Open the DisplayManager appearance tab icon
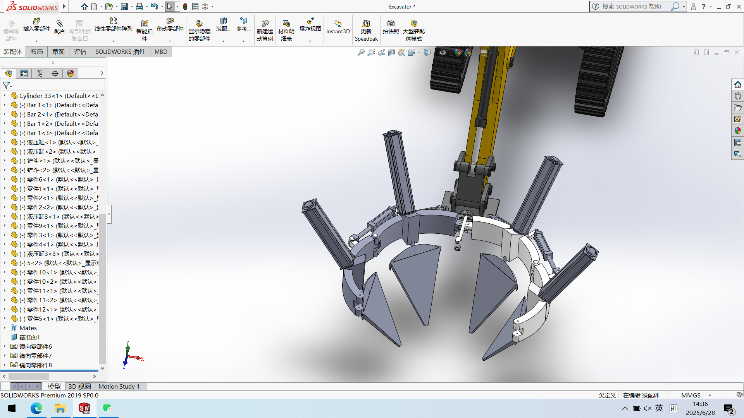This screenshot has height=418, width=744. 70,74
